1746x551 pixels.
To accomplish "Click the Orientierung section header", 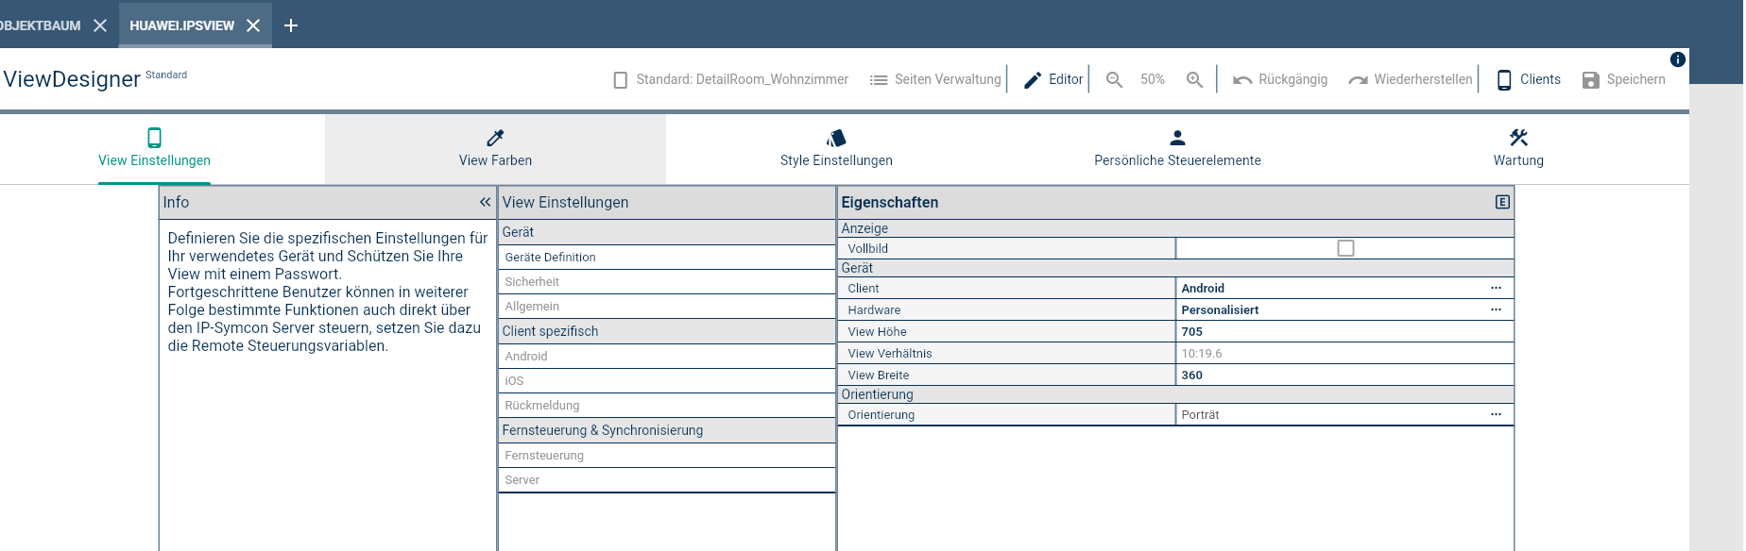I will coord(1175,394).
